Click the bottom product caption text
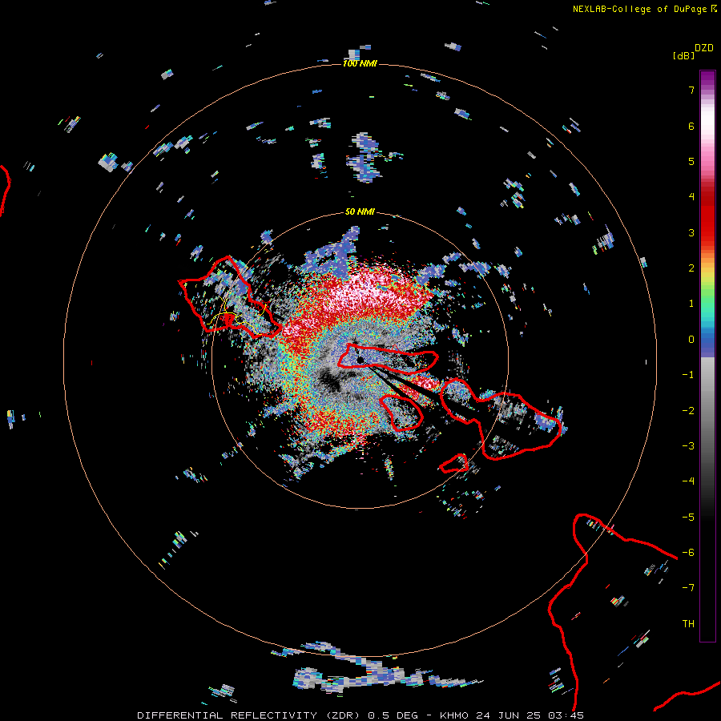Viewport: 721px width, 721px height. click(x=360, y=715)
